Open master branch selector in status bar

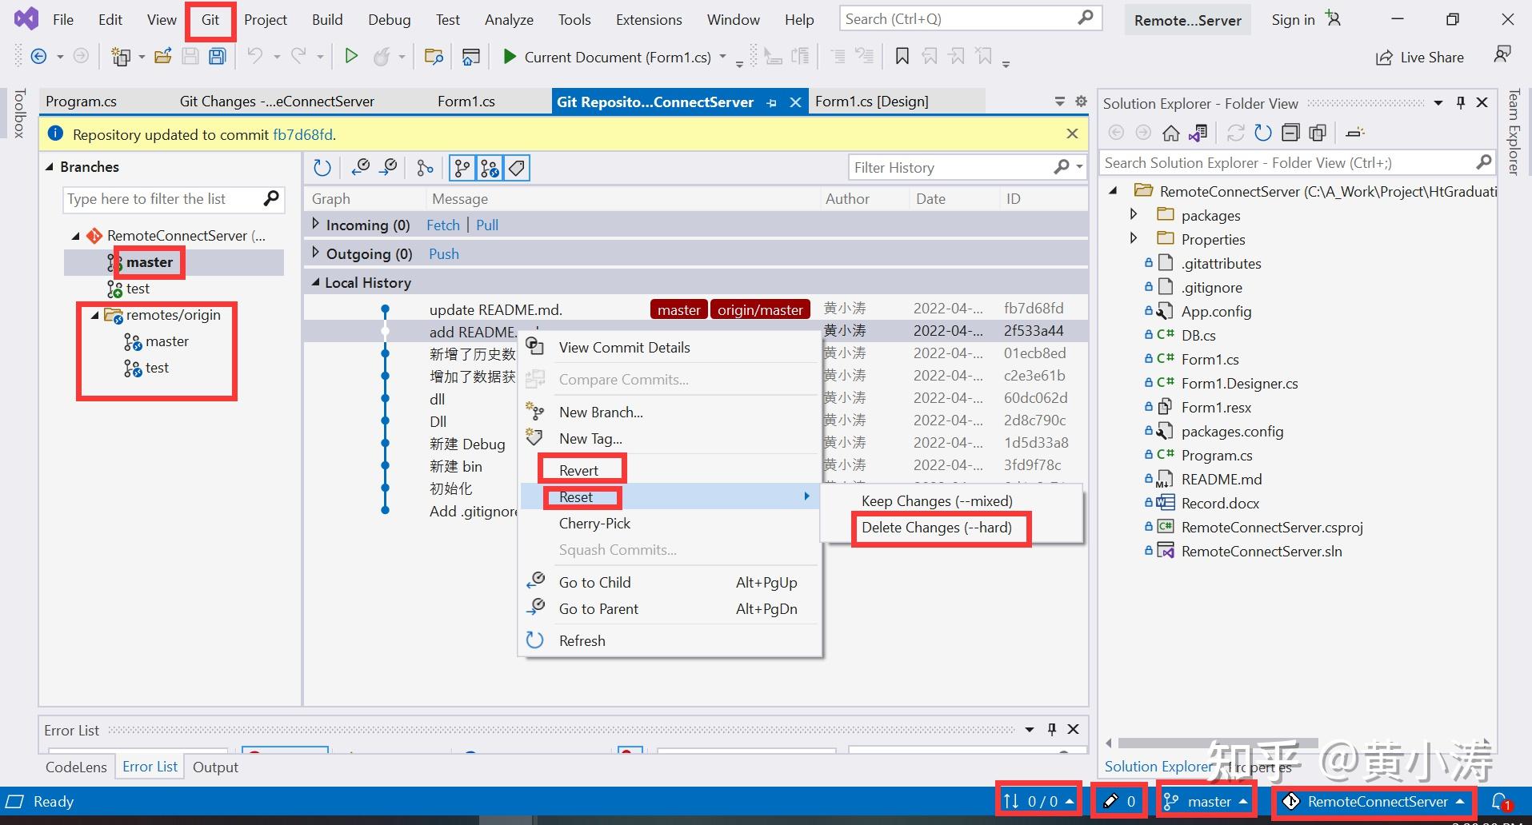pyautogui.click(x=1206, y=802)
